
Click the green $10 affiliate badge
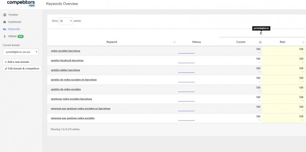pos(21,36)
